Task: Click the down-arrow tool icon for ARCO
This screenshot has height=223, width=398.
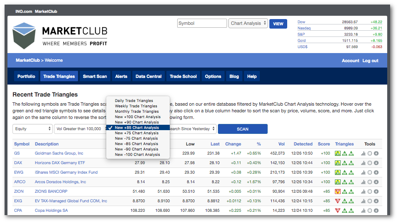Action: (x=376, y=182)
